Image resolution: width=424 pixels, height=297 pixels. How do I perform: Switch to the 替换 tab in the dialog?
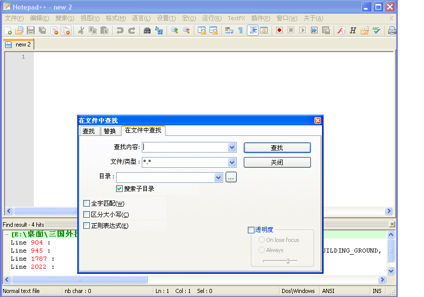point(111,131)
